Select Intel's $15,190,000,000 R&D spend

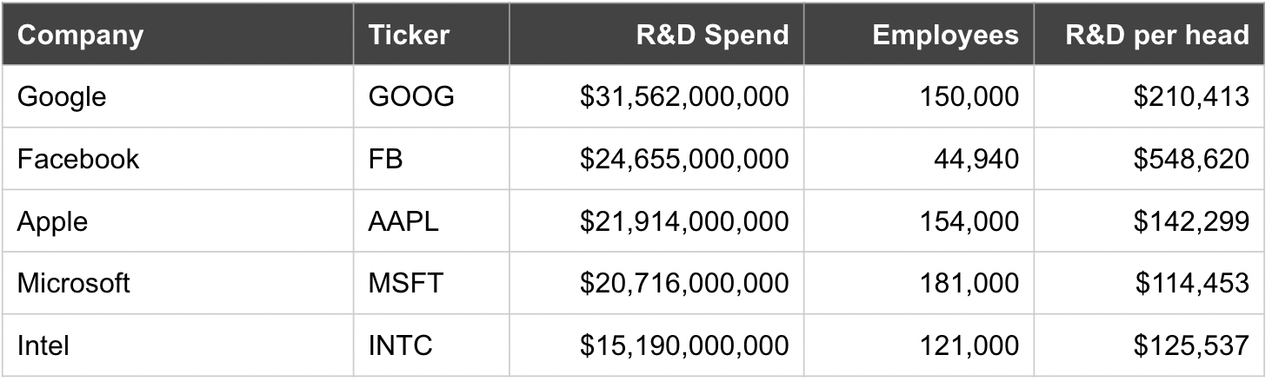684,345
